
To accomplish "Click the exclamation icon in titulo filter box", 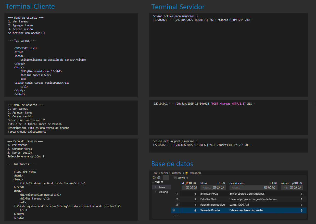I will click(222, 188).
